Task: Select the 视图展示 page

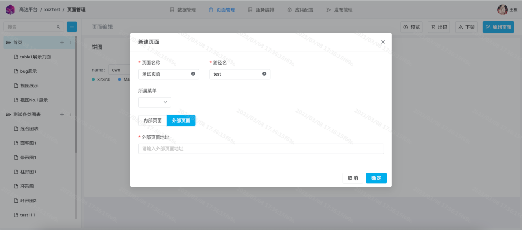Action: point(29,86)
